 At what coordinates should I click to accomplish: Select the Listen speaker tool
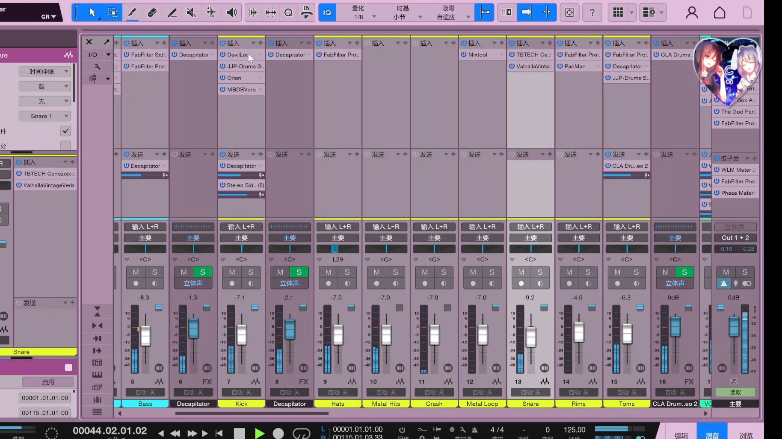tap(231, 13)
